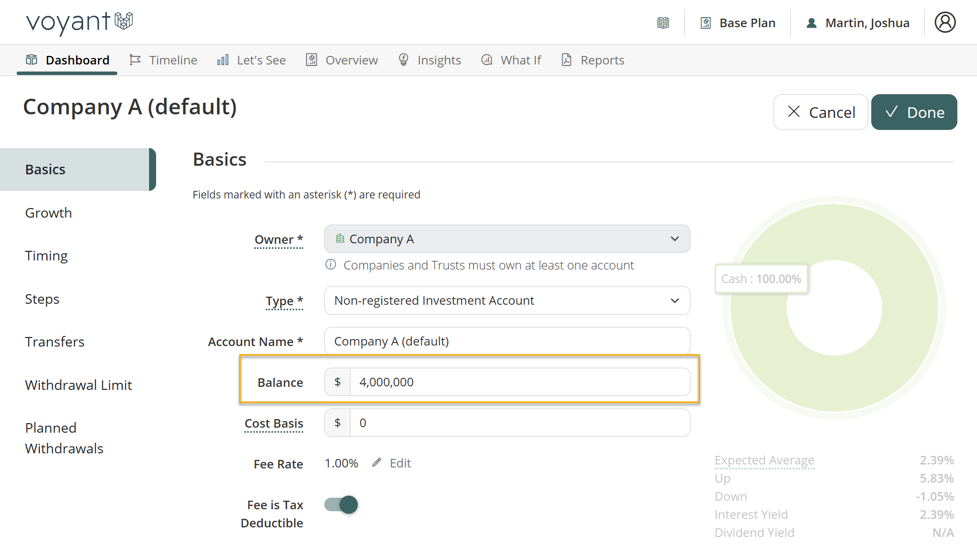
Task: Click the Cancel button
Action: pos(821,112)
